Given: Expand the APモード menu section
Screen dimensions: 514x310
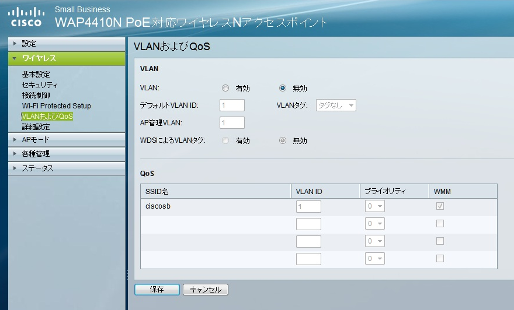Looking at the screenshot, I should [67, 140].
